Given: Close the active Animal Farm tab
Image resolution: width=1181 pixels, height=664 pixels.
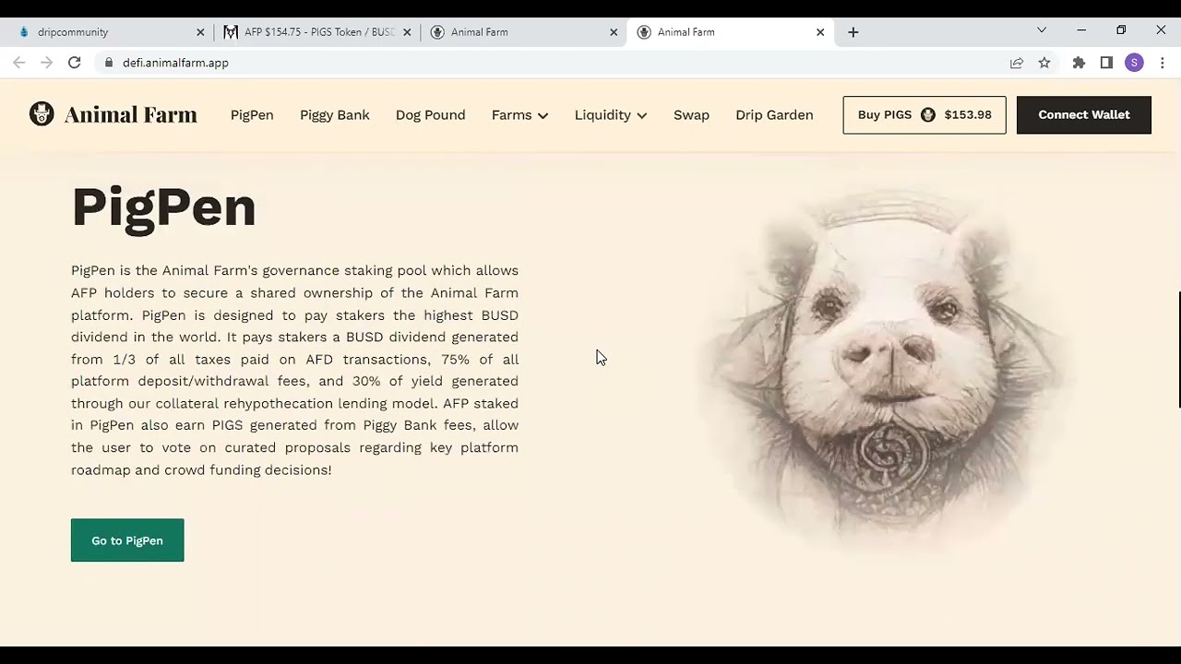Looking at the screenshot, I should [820, 32].
